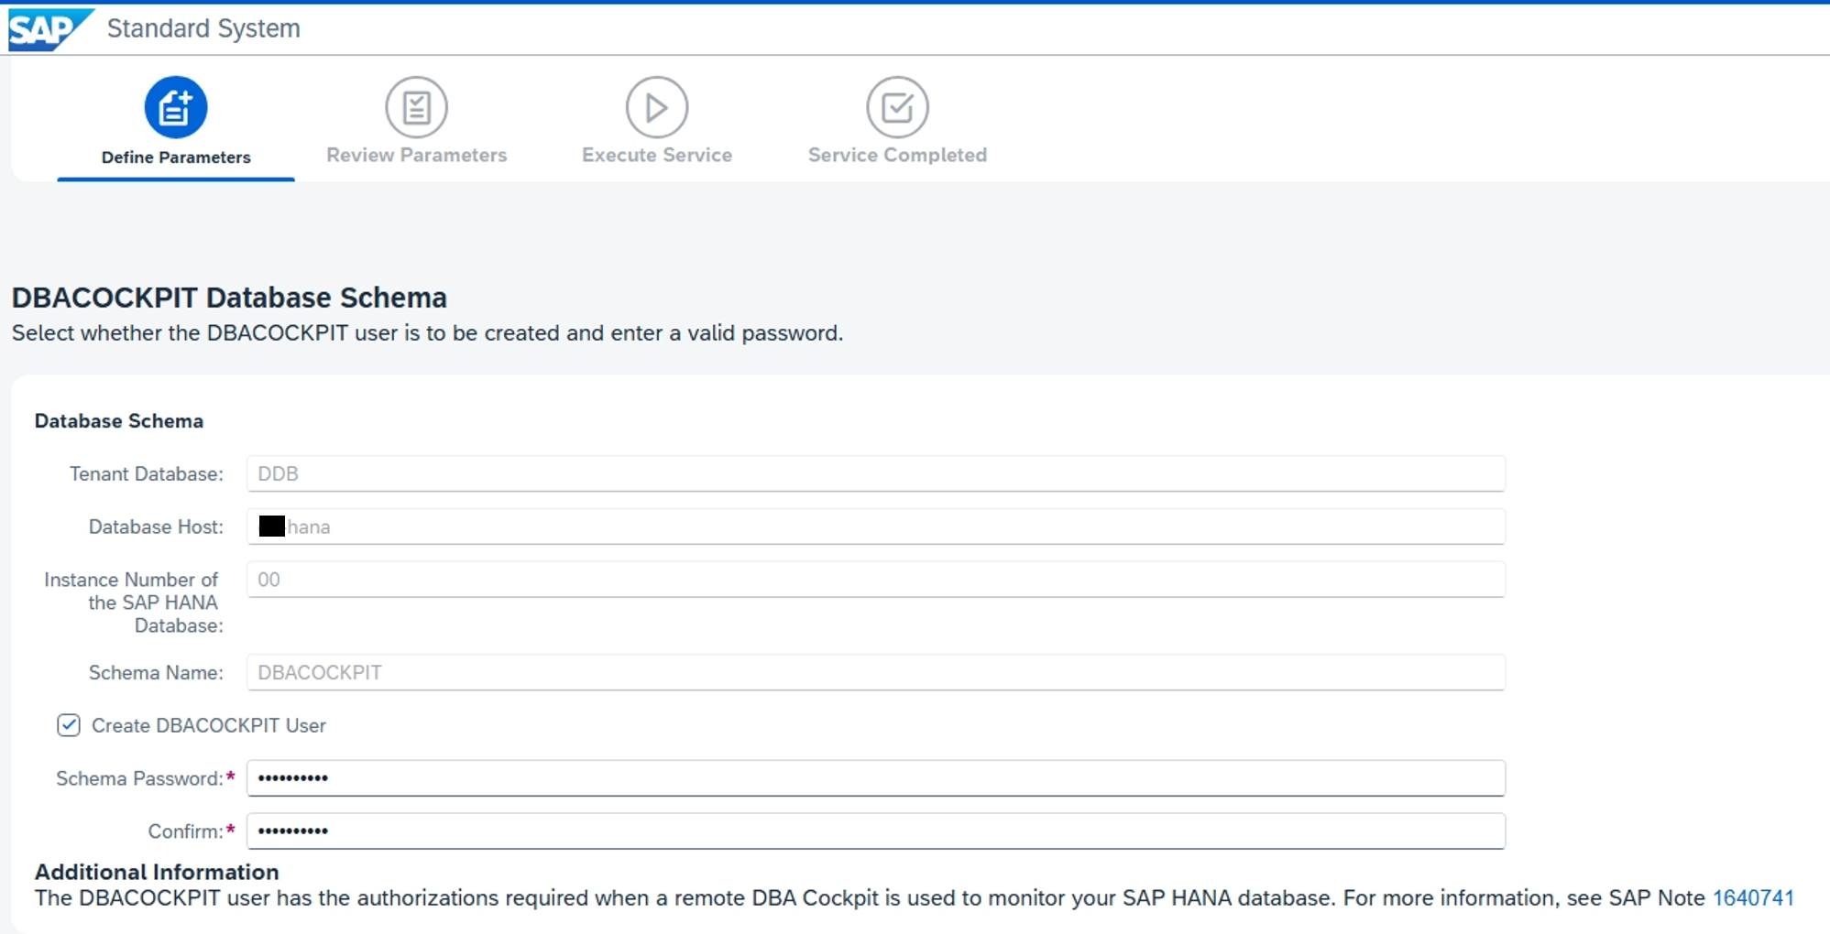The width and height of the screenshot is (1830, 934).
Task: Click the Standard System title text
Action: pyautogui.click(x=203, y=28)
